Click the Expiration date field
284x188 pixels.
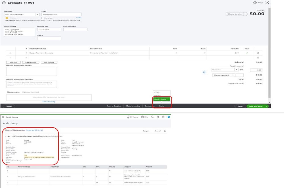[x=75, y=29]
